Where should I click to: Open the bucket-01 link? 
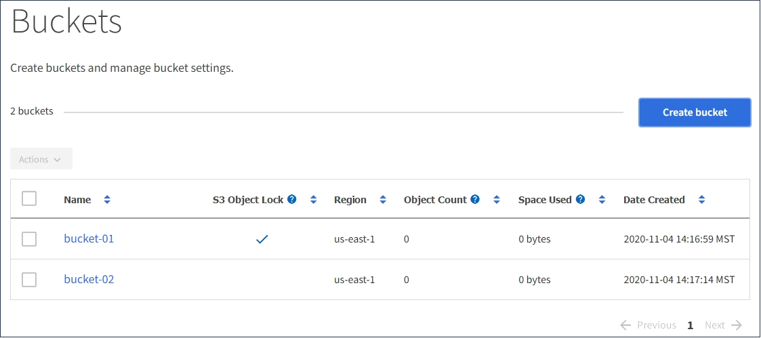pos(89,238)
